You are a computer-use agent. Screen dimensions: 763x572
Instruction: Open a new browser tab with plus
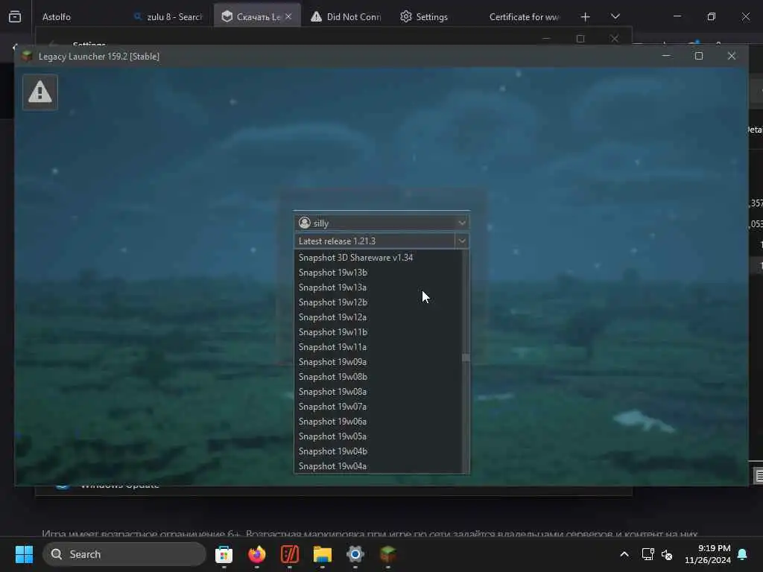click(x=585, y=17)
